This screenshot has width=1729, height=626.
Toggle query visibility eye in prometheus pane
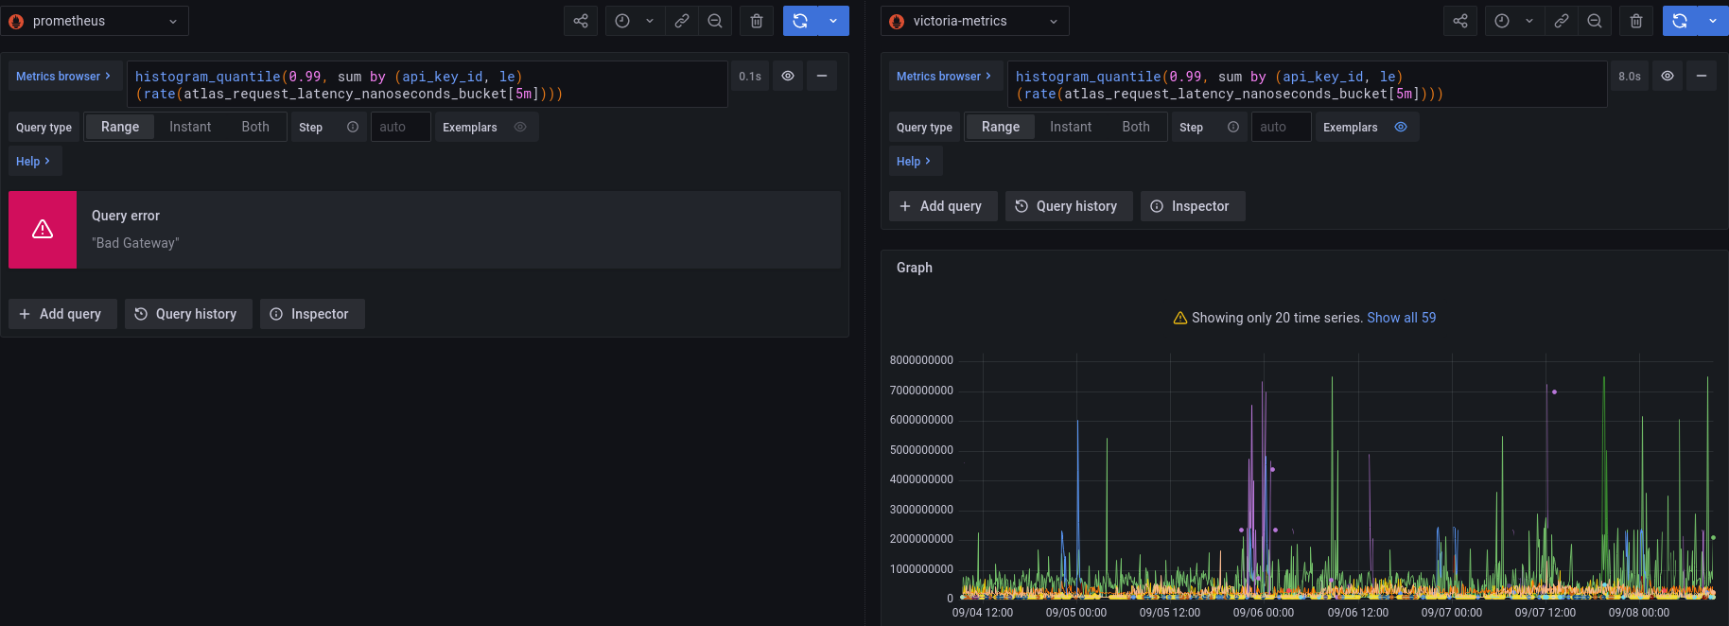click(x=788, y=77)
